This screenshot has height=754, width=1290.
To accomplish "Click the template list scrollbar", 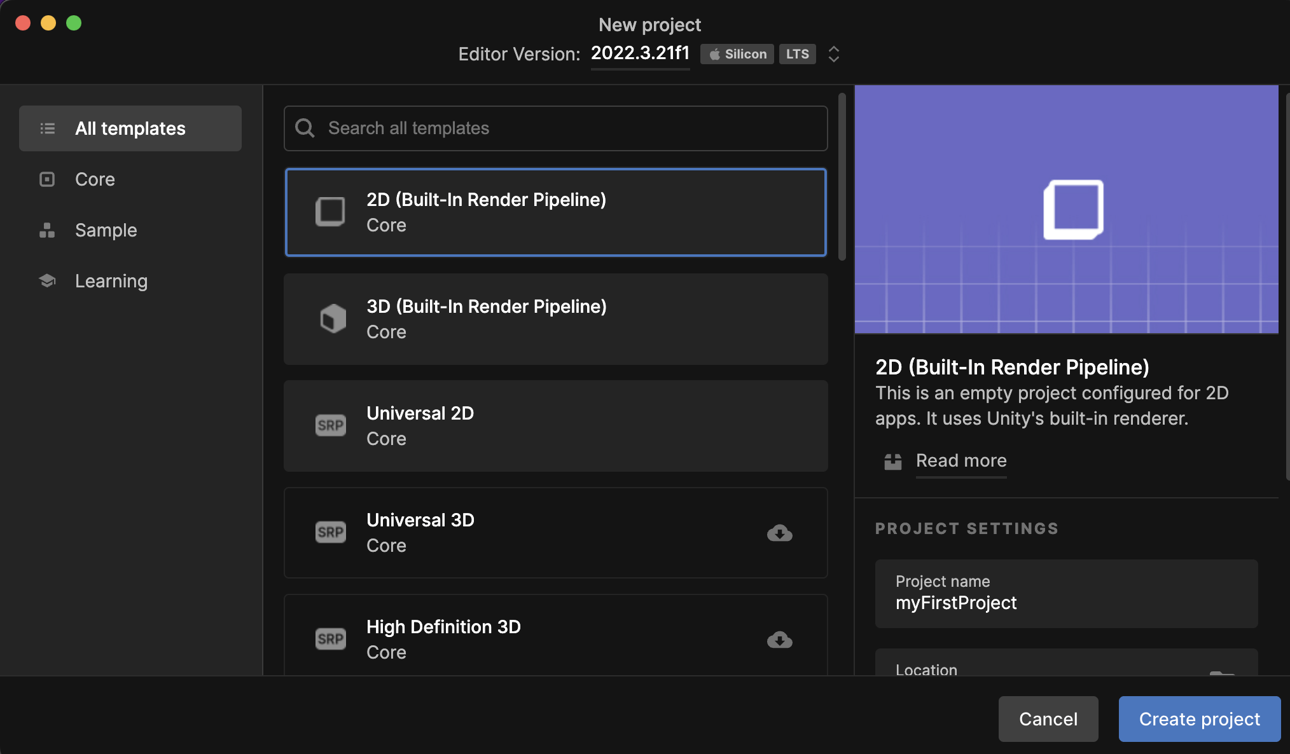I will [842, 178].
